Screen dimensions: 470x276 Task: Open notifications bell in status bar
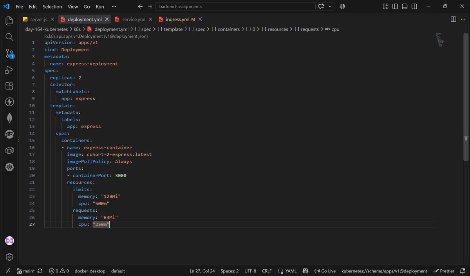[463, 271]
